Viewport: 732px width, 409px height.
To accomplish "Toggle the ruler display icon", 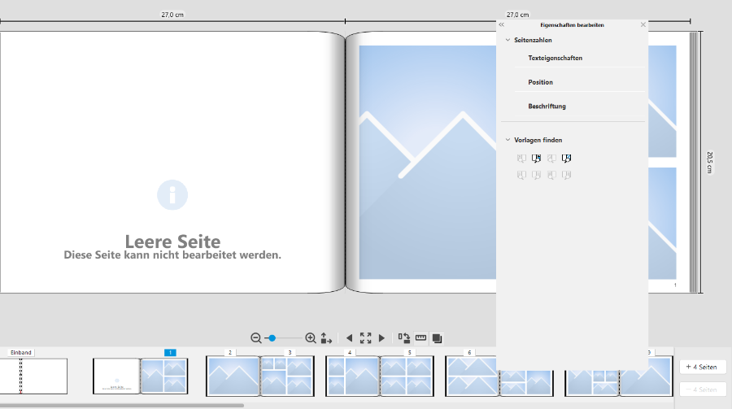I will click(420, 337).
